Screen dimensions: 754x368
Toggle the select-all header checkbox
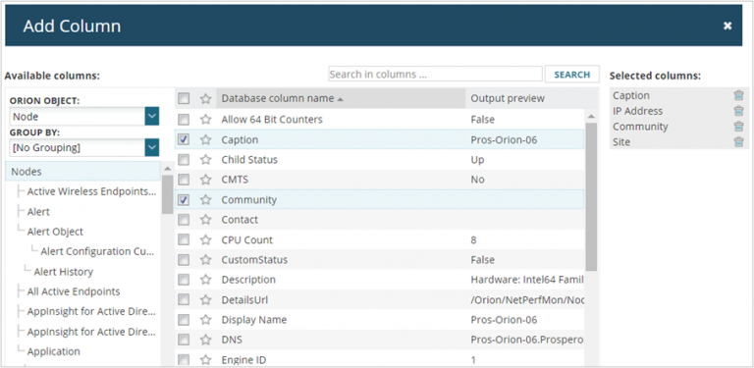(x=184, y=98)
